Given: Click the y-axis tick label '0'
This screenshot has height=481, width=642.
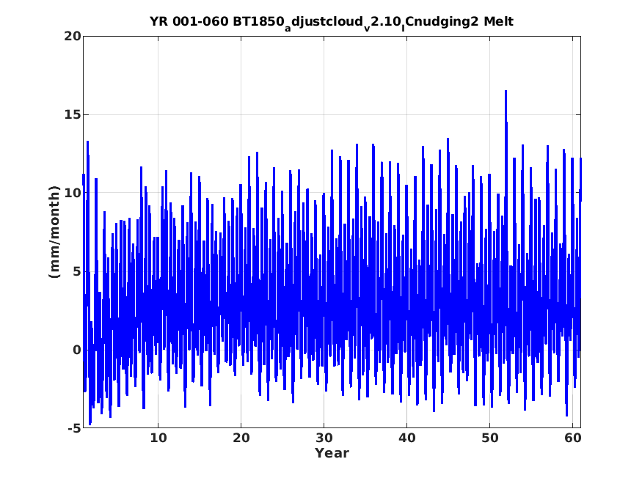Looking at the screenshot, I should (x=77, y=350).
